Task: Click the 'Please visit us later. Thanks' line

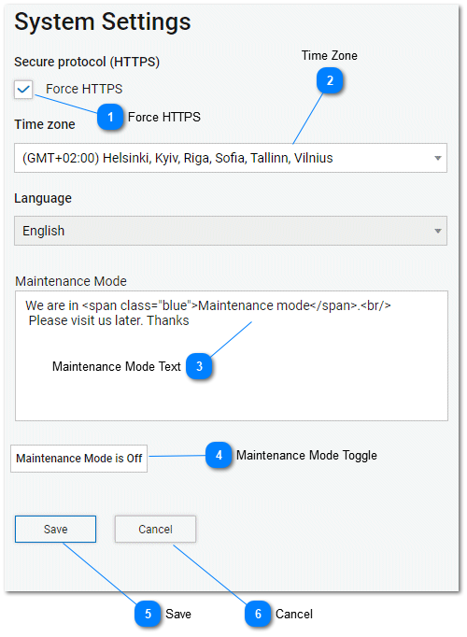Action: pyautogui.click(x=109, y=320)
